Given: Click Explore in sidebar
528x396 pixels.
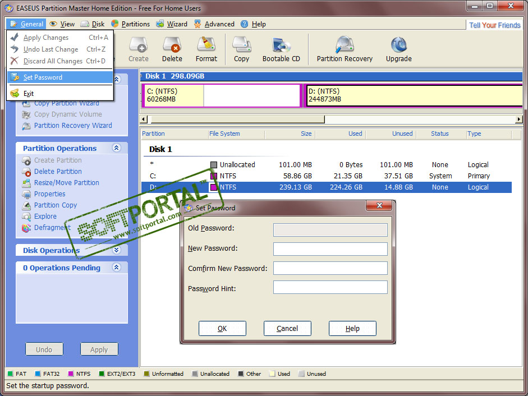Looking at the screenshot, I should [45, 216].
